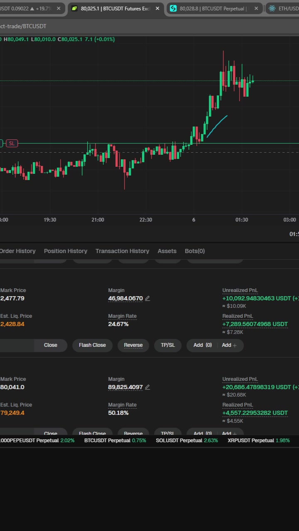Viewport: 299px width, 531px height.
Task: Click Est. Liq. Price 79,249.4 value
Action: click(12, 413)
